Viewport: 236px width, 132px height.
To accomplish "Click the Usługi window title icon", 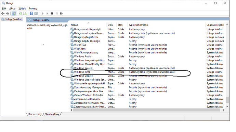I will (x=3, y=3).
